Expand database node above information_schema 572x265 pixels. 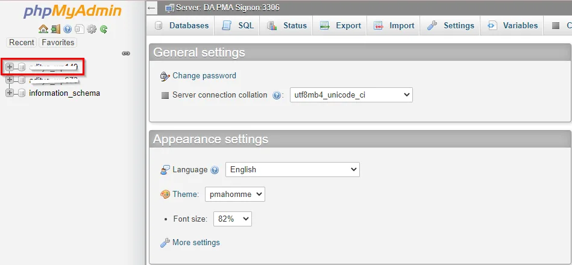pos(10,80)
